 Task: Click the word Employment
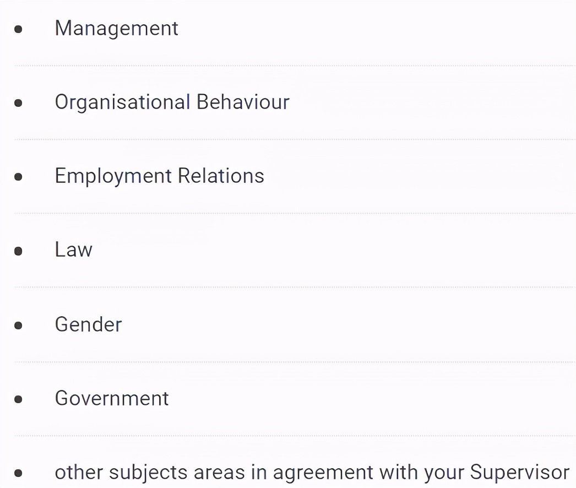click(113, 176)
